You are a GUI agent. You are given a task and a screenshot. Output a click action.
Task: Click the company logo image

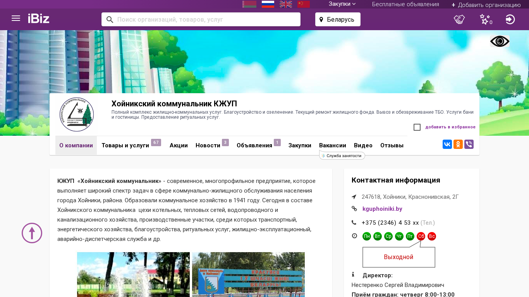tap(77, 114)
